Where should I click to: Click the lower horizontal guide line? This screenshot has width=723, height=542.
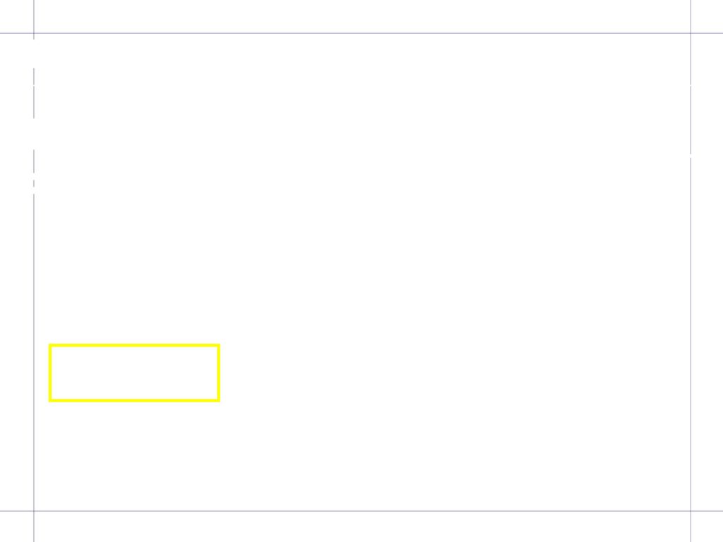tap(361, 511)
